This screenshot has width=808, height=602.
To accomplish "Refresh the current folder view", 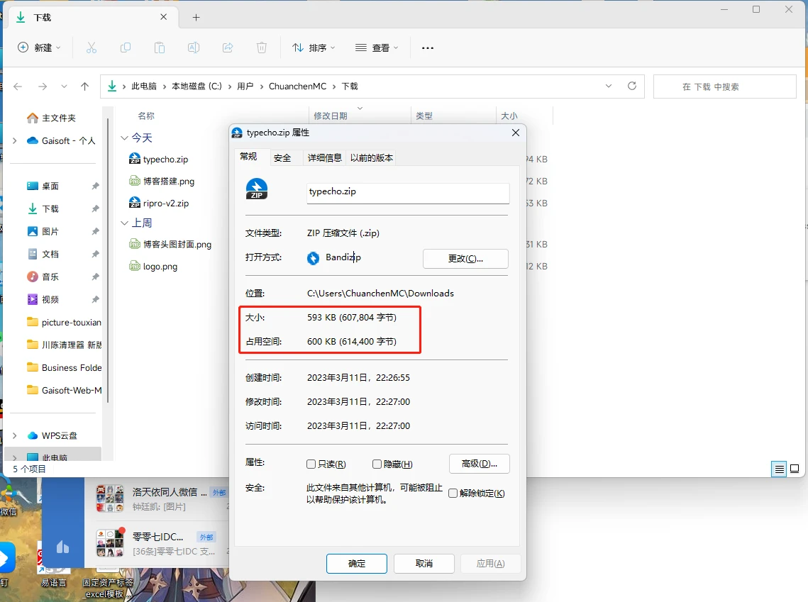I will (632, 86).
